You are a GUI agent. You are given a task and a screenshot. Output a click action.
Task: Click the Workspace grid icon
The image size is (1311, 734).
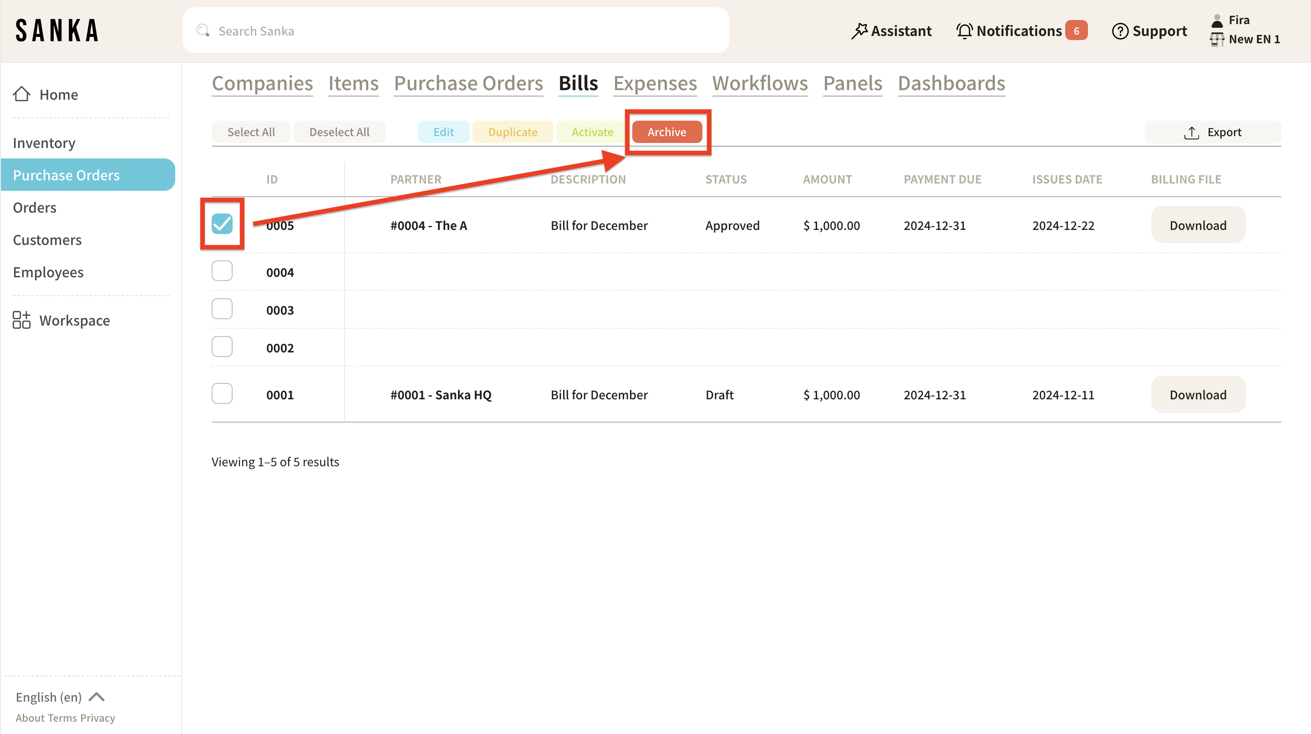click(x=21, y=320)
